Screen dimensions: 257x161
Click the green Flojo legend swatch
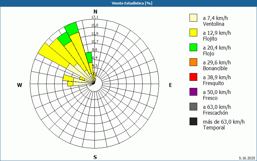pyautogui.click(x=193, y=47)
